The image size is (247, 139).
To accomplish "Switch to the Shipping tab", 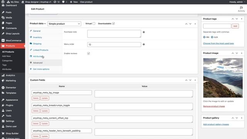I will coord(46,44).
